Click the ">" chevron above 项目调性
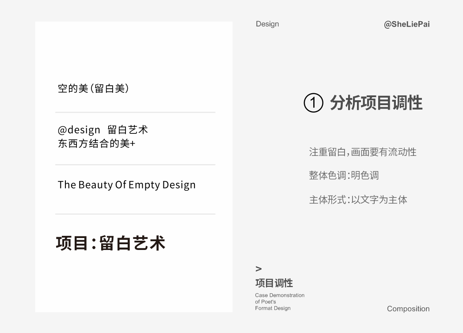Screen dimensions: 463x333 [258, 269]
